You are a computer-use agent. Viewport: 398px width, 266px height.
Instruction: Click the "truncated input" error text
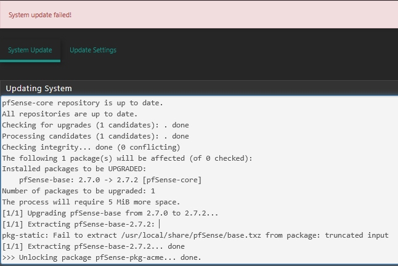pyautogui.click(x=357, y=235)
